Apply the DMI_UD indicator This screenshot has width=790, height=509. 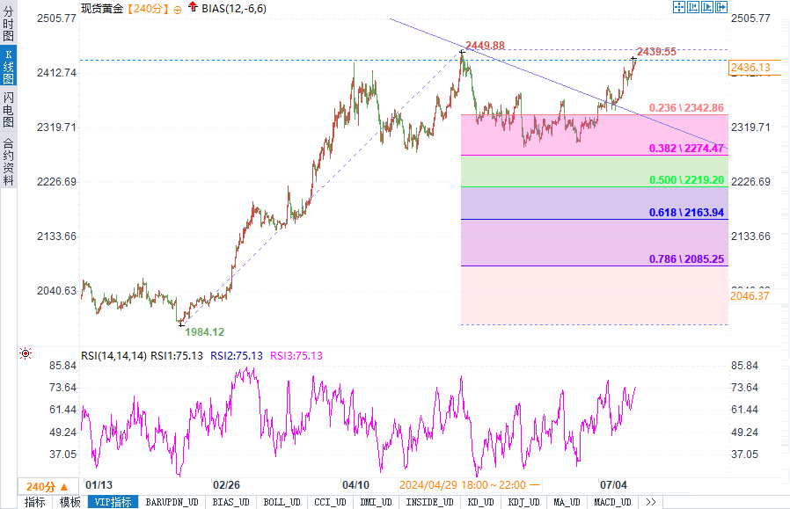(376, 502)
